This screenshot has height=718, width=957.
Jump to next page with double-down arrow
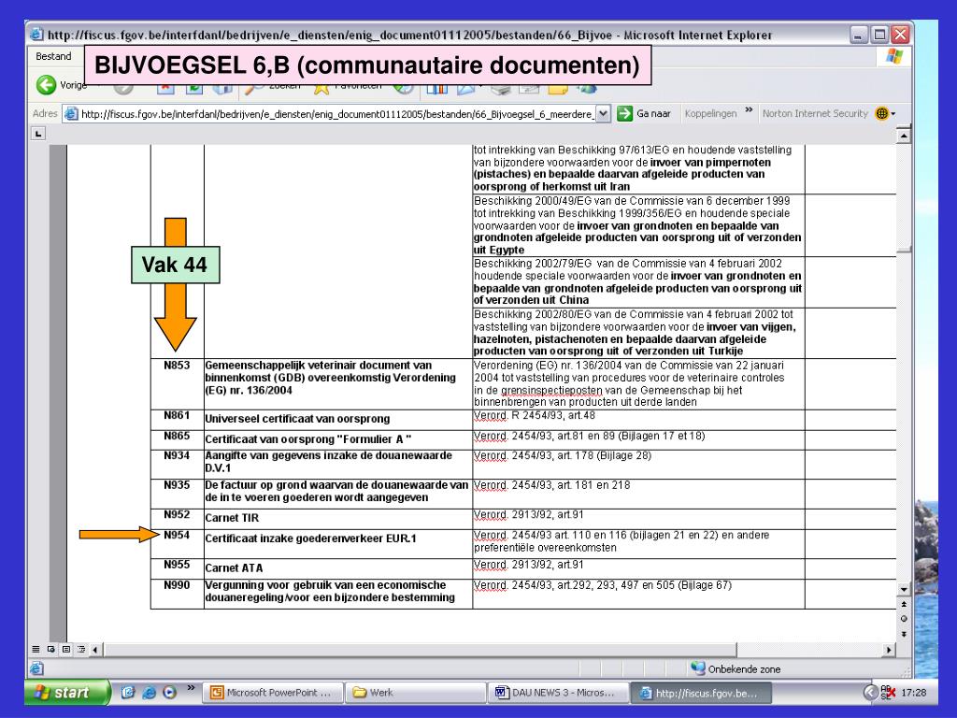click(904, 634)
